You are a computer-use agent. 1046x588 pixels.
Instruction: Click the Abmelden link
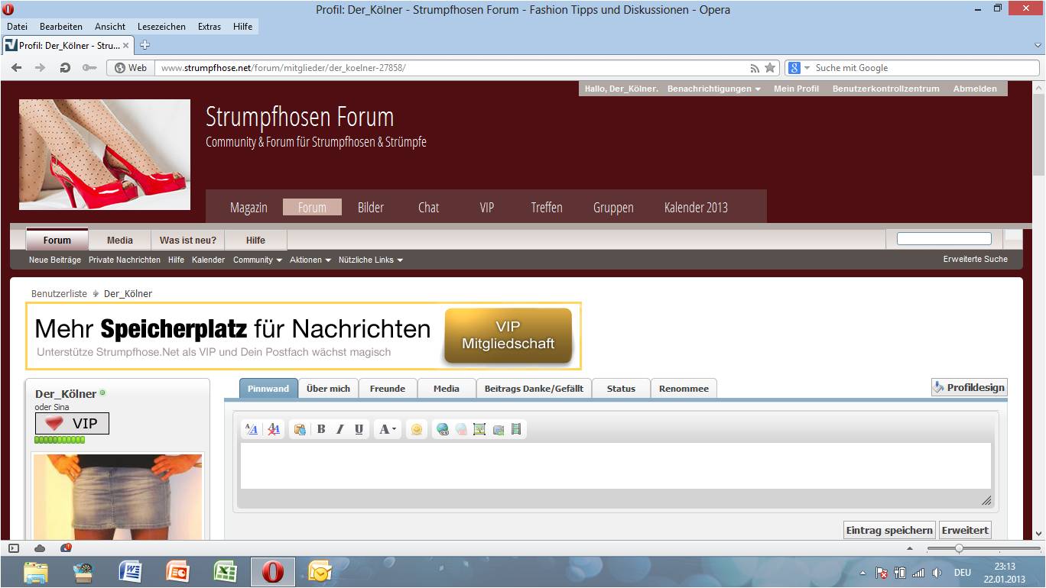975,89
